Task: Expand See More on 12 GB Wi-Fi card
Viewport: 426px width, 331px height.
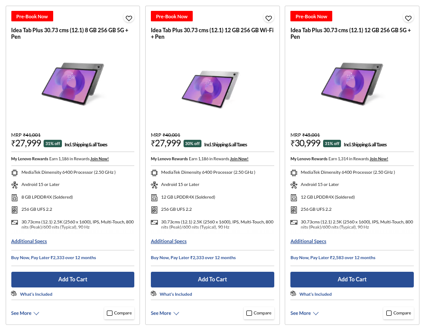Action: coord(165,313)
